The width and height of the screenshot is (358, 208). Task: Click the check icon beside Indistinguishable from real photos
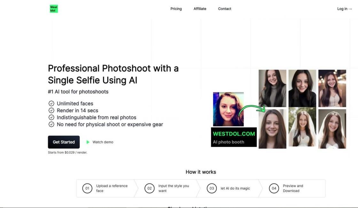51,117
